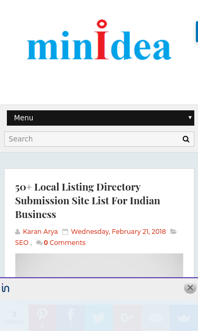Image resolution: width=198 pixels, height=331 pixels.
Task: Click the comments speech bubble icon
Action: (39, 243)
